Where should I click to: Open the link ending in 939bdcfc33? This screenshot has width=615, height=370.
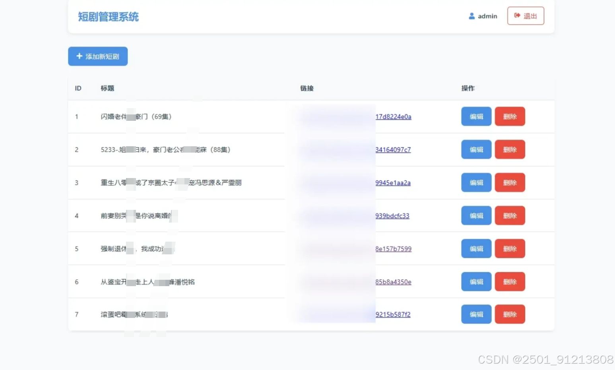click(392, 215)
